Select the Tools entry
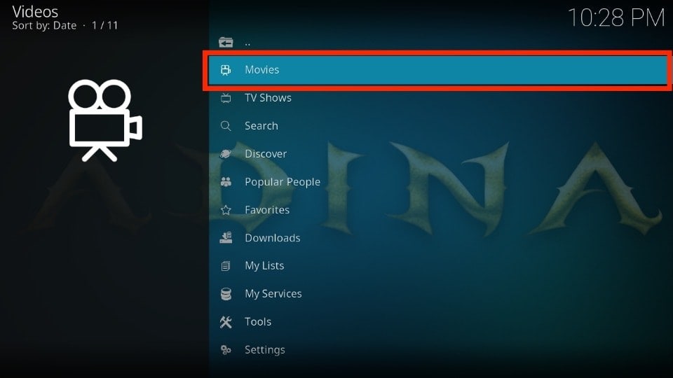The image size is (673, 378). tap(437, 322)
